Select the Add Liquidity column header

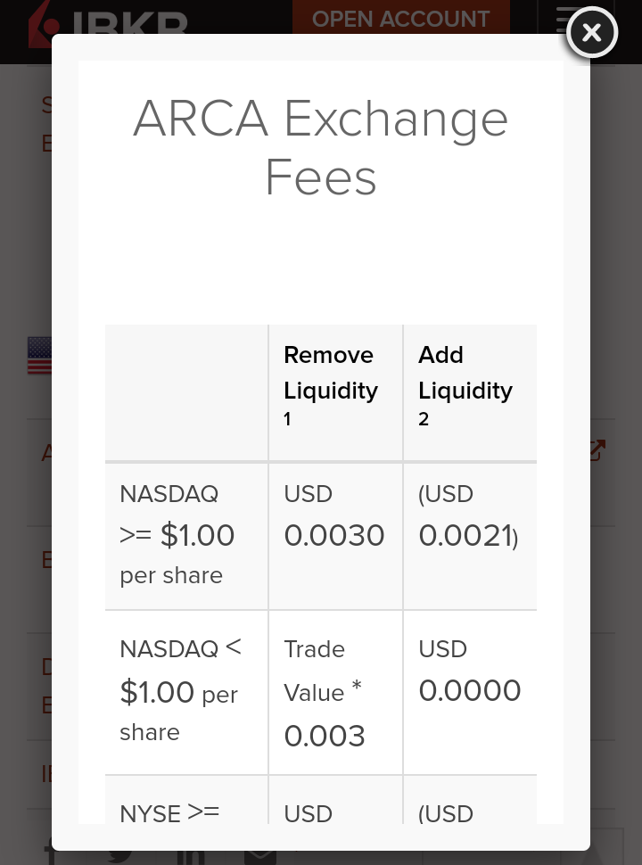click(465, 373)
